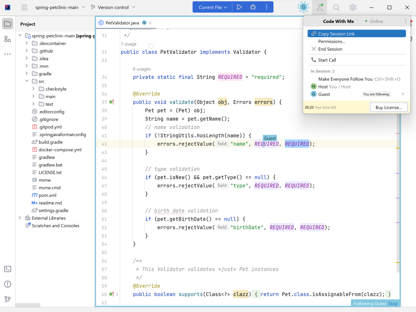Open Git tool window icon
This screenshot has height=312, width=416.
8,299
